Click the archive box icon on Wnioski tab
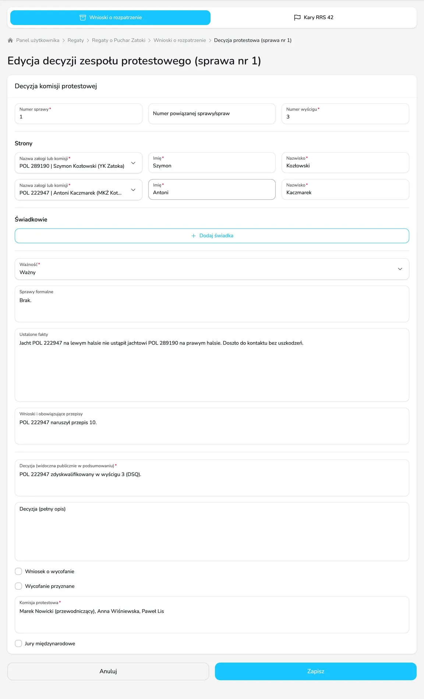Viewport: 424px width, 699px height. click(x=83, y=18)
